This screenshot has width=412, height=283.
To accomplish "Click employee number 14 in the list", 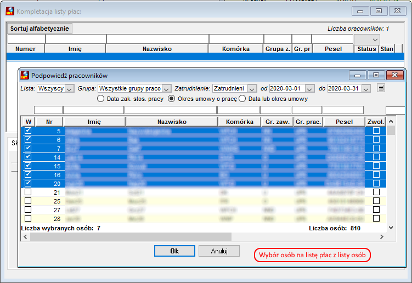I will coord(57,157).
